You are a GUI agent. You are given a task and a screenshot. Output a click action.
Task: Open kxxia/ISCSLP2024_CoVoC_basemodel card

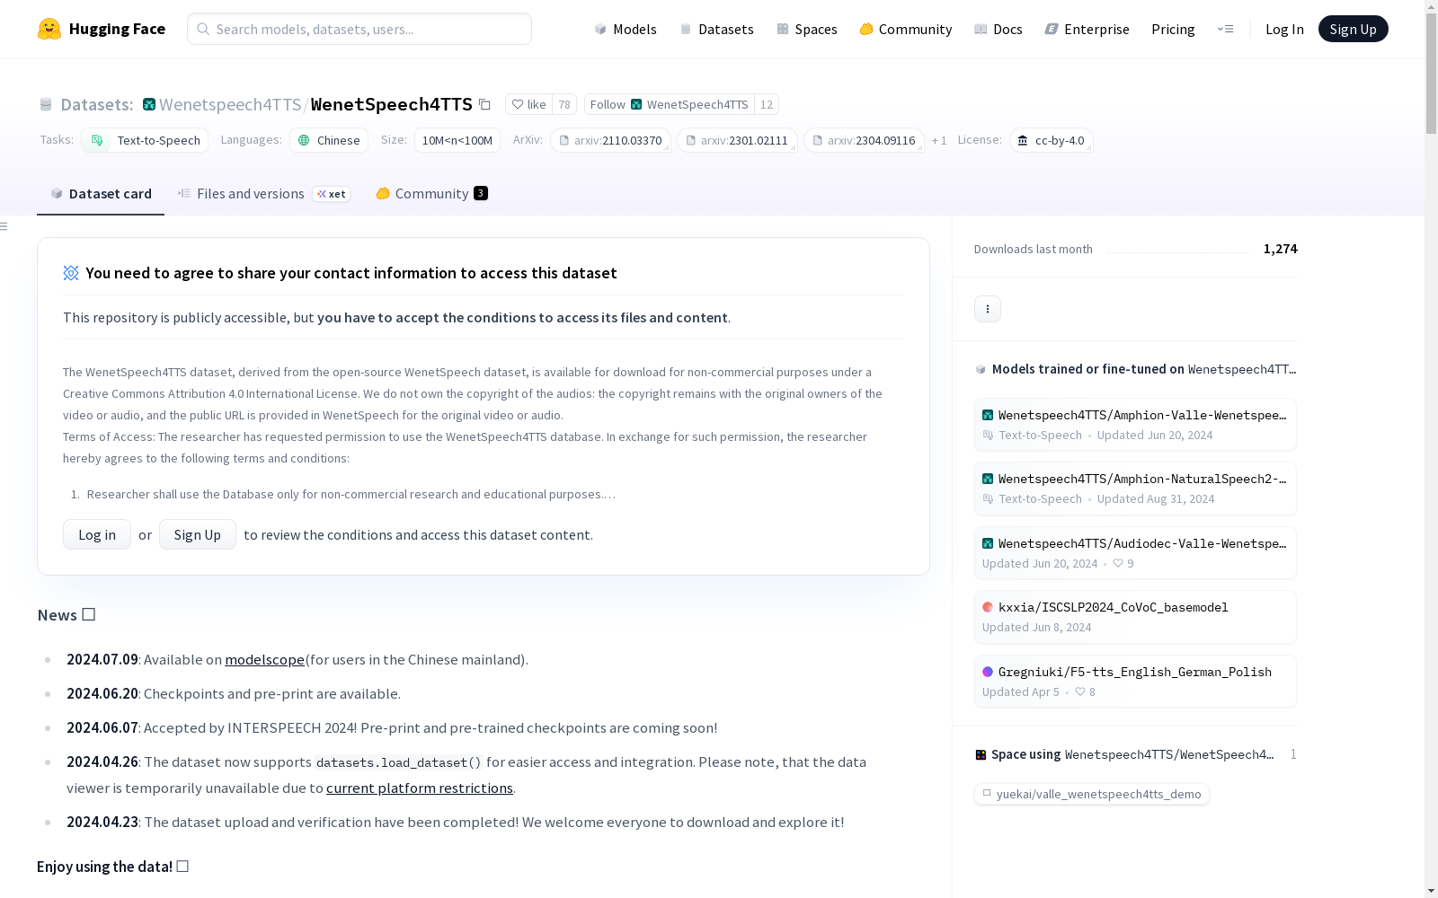(1135, 617)
